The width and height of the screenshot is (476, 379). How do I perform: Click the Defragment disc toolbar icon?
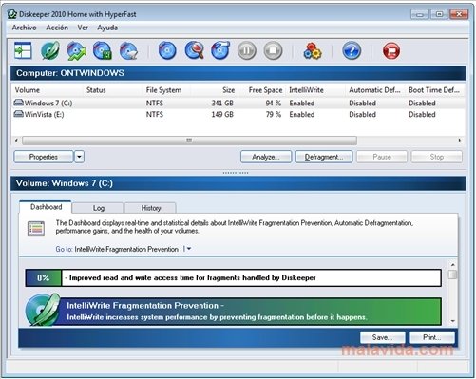click(x=220, y=50)
